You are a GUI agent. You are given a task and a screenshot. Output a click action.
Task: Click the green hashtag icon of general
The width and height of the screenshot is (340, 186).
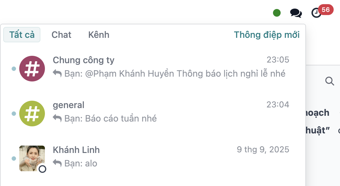[32, 113]
